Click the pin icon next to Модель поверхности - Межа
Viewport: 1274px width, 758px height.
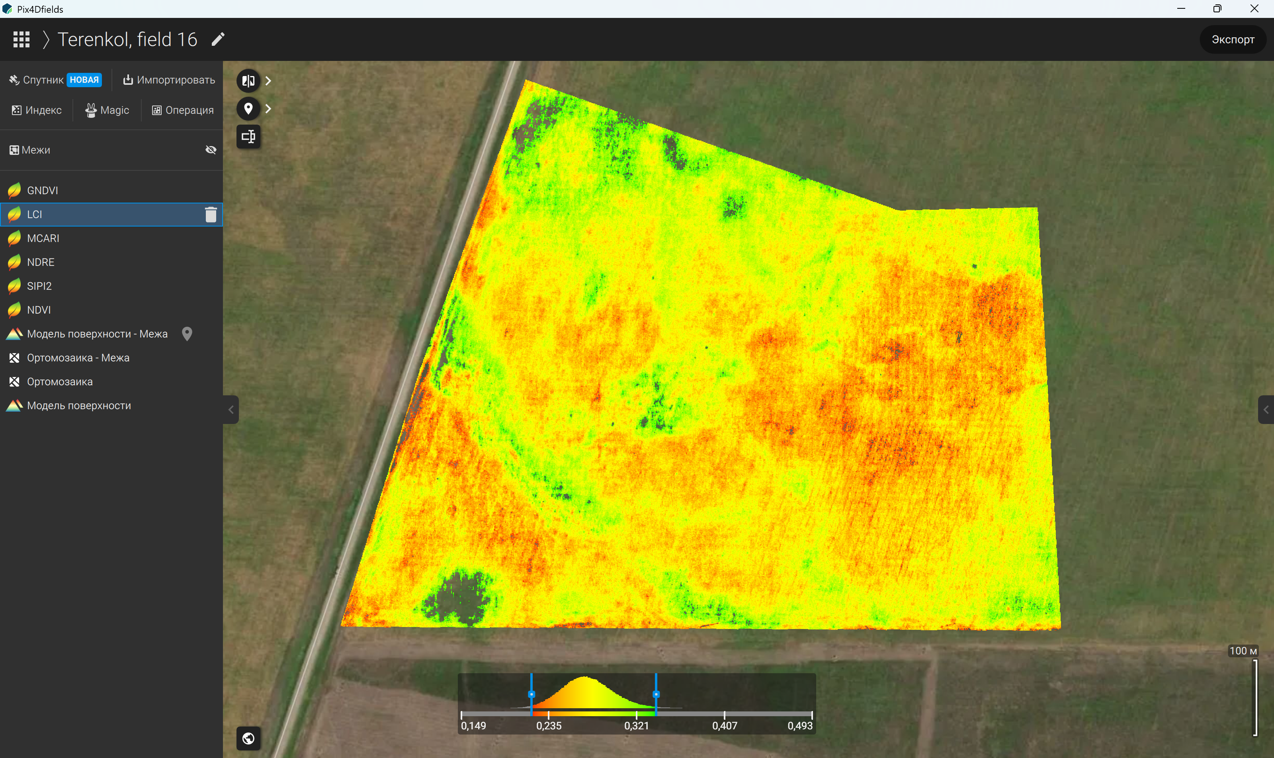(187, 334)
